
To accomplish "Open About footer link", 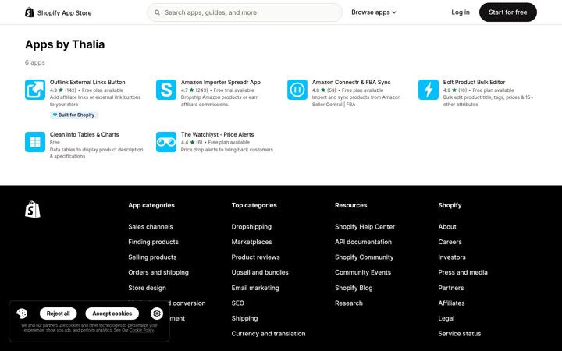I will pyautogui.click(x=447, y=227).
